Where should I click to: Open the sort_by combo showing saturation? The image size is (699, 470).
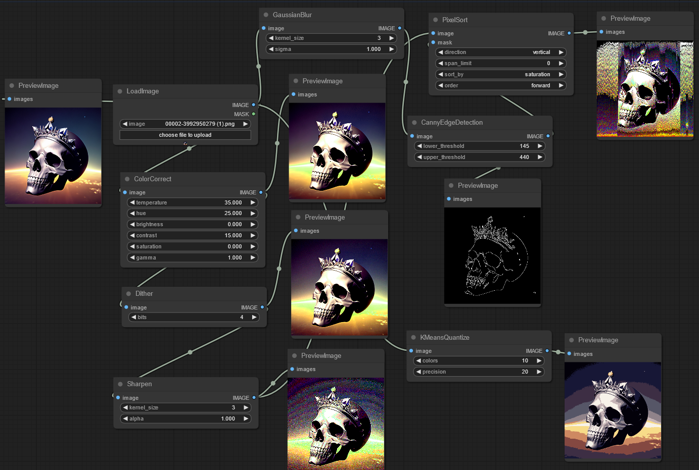coord(501,75)
